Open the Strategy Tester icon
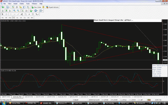The image size is (168, 105). [28, 7]
